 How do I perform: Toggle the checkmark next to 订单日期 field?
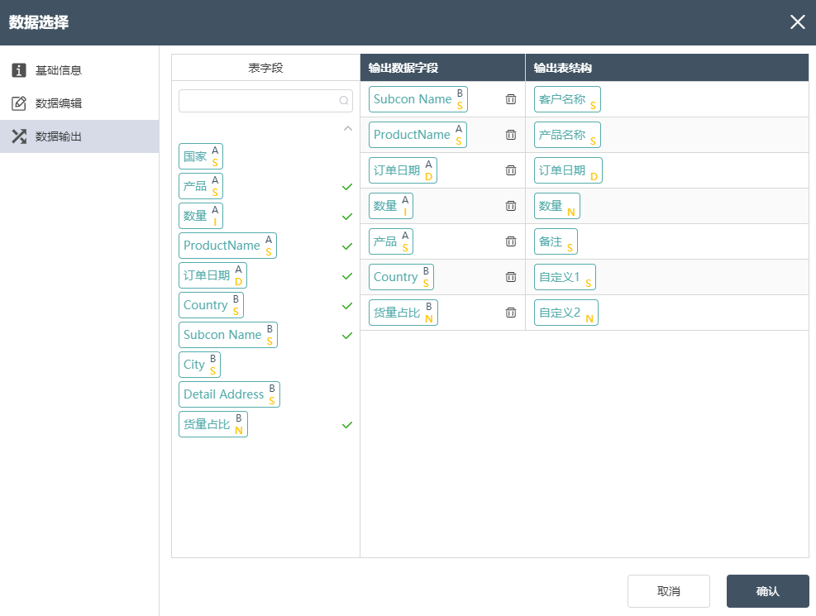(347, 276)
